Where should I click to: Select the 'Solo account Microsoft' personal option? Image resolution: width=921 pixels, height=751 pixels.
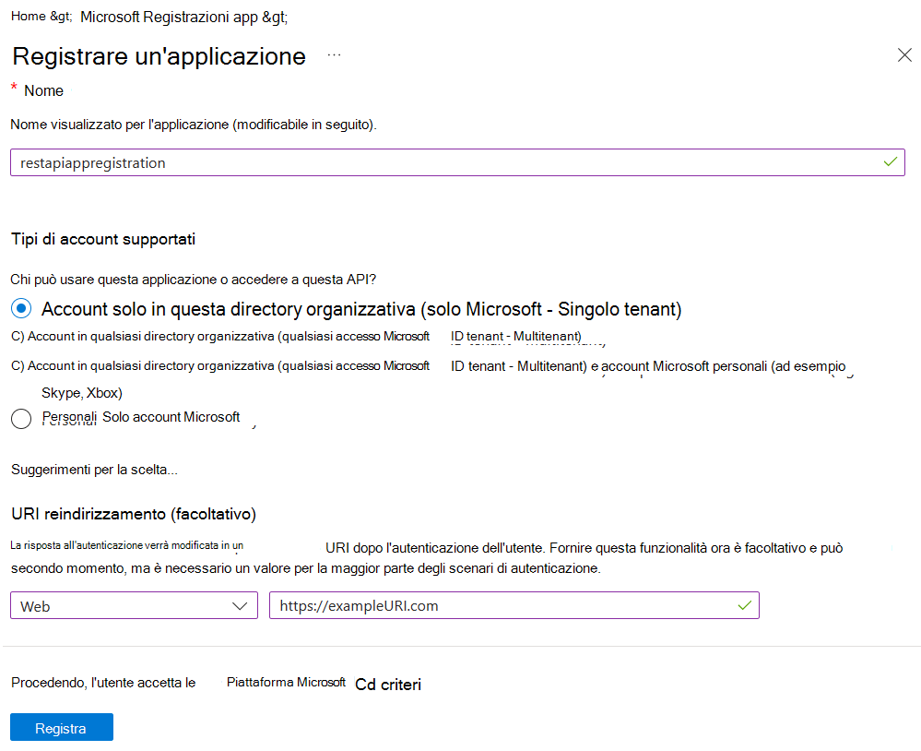(20, 419)
